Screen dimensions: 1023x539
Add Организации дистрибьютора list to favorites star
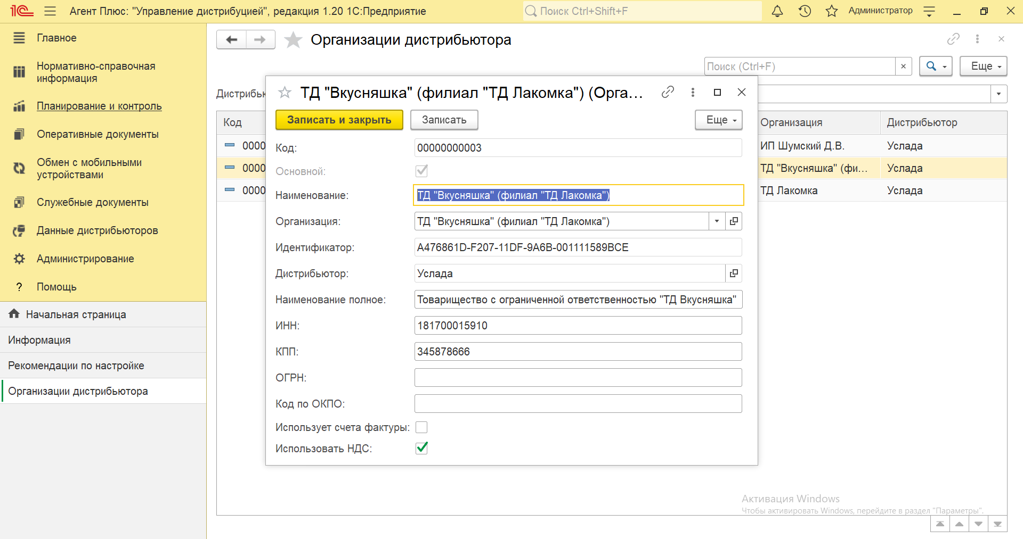coord(293,40)
